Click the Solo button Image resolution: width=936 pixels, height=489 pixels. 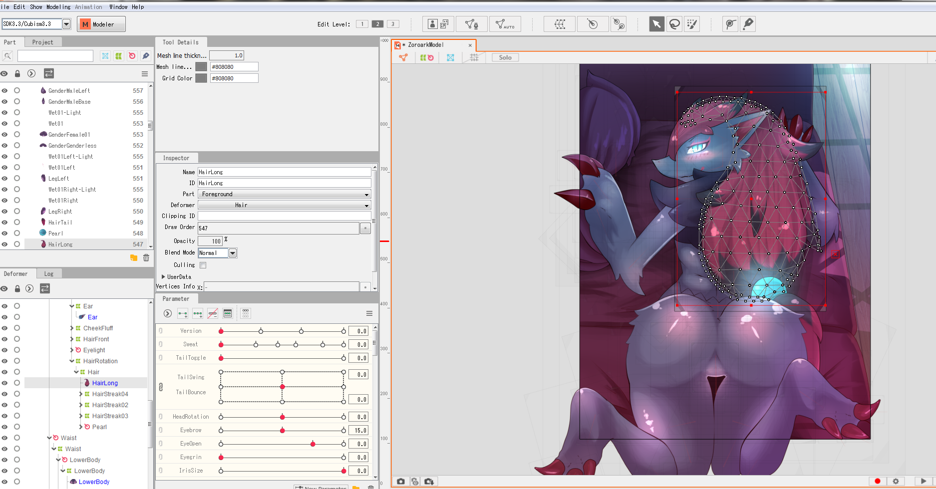point(505,57)
